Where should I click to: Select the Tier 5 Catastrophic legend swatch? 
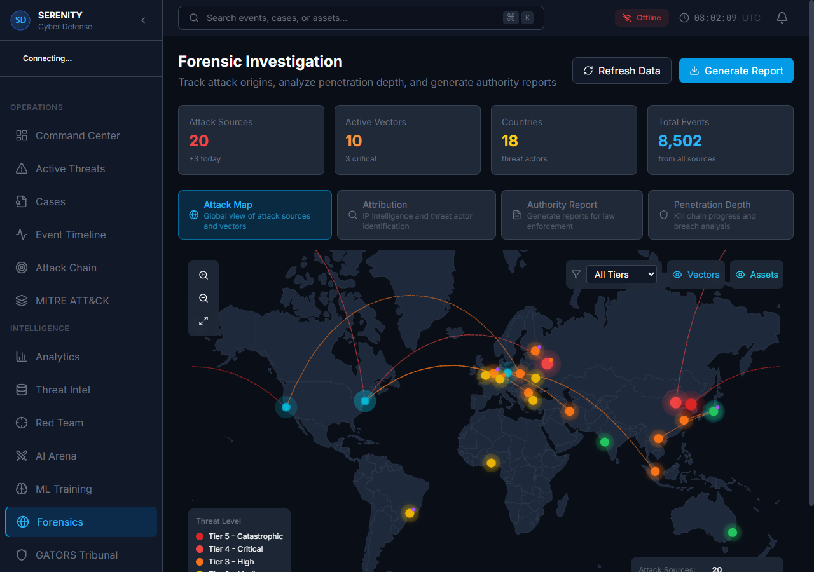[199, 536]
